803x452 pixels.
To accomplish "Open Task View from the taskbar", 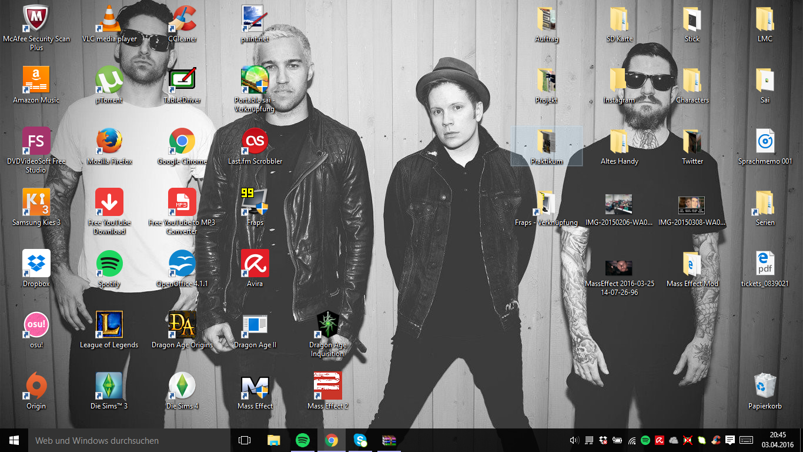I will (x=245, y=440).
